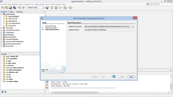Open the Refactor menu

click(27, 4)
